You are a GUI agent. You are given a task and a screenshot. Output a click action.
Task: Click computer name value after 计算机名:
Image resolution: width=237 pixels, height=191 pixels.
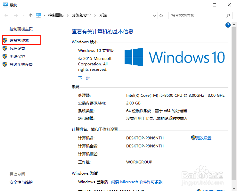pos(145,138)
